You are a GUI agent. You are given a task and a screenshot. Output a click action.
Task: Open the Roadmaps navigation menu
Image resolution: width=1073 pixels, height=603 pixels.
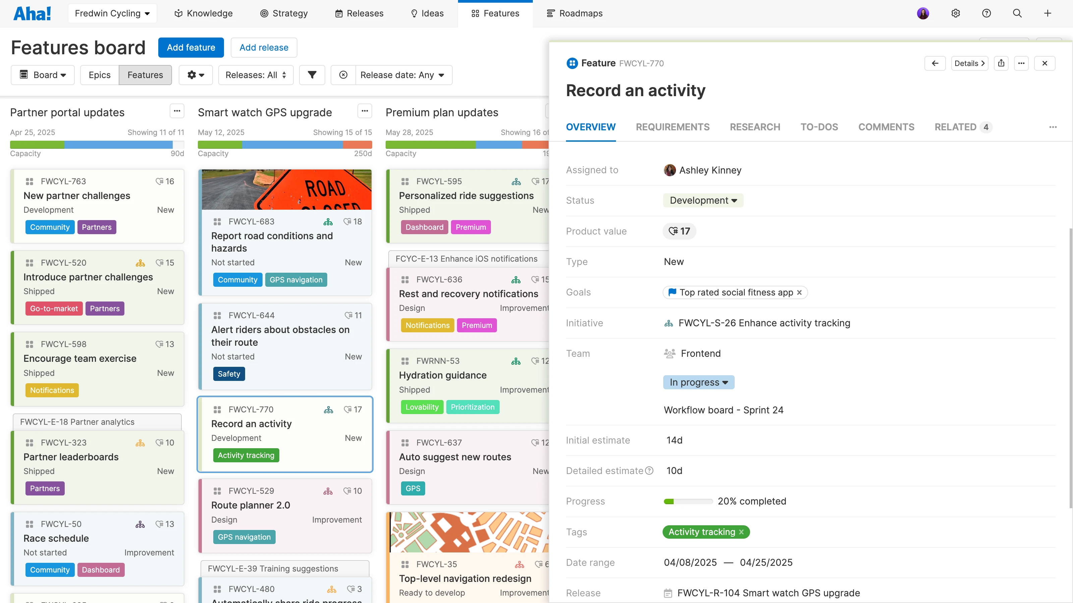point(574,13)
